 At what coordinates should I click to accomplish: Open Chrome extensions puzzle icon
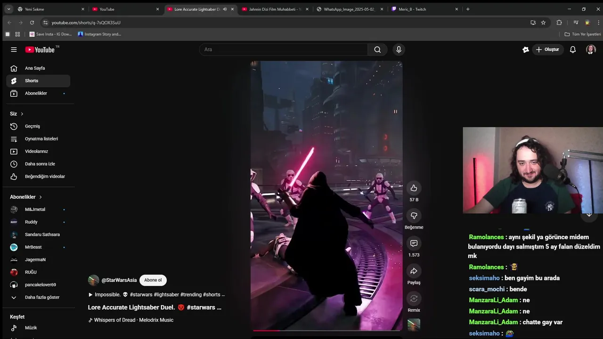(559, 23)
